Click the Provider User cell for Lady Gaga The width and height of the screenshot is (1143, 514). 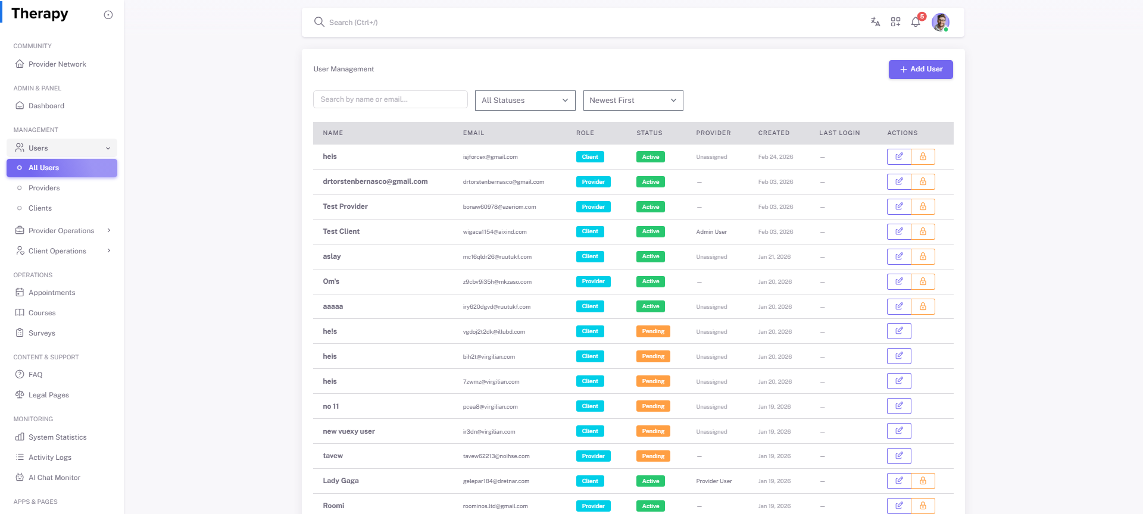tap(714, 481)
